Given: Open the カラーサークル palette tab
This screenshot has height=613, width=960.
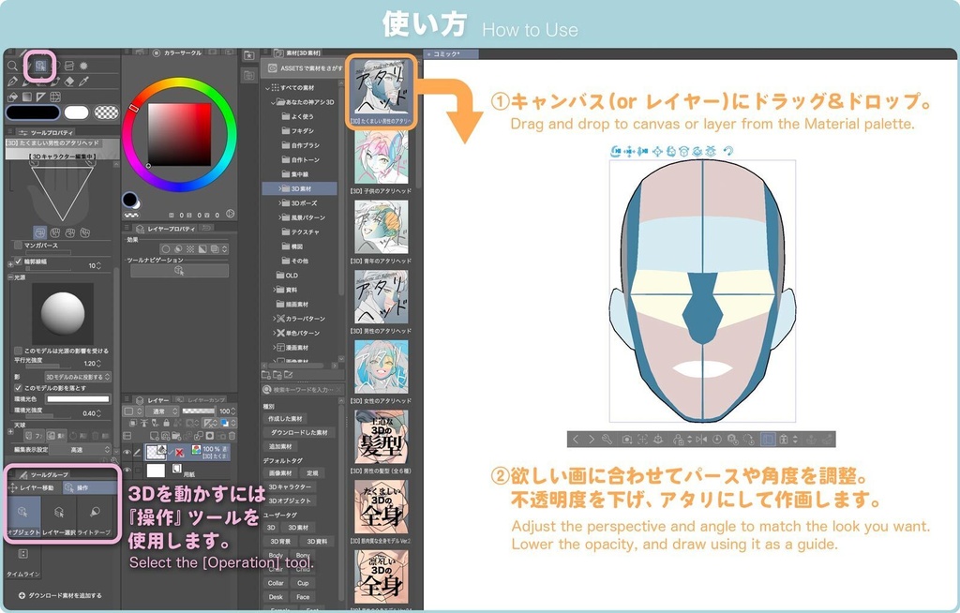Looking at the screenshot, I should pyautogui.click(x=177, y=53).
